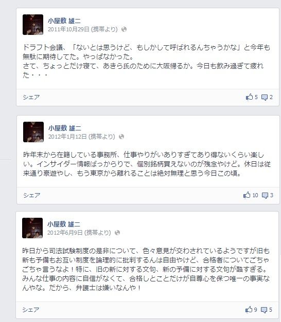Click the like thumb icon on the 2011年10月29日 post
281x322 pixels.
point(249,97)
